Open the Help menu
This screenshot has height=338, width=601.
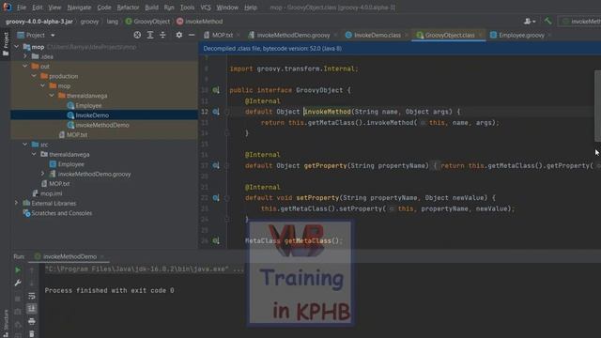251,8
